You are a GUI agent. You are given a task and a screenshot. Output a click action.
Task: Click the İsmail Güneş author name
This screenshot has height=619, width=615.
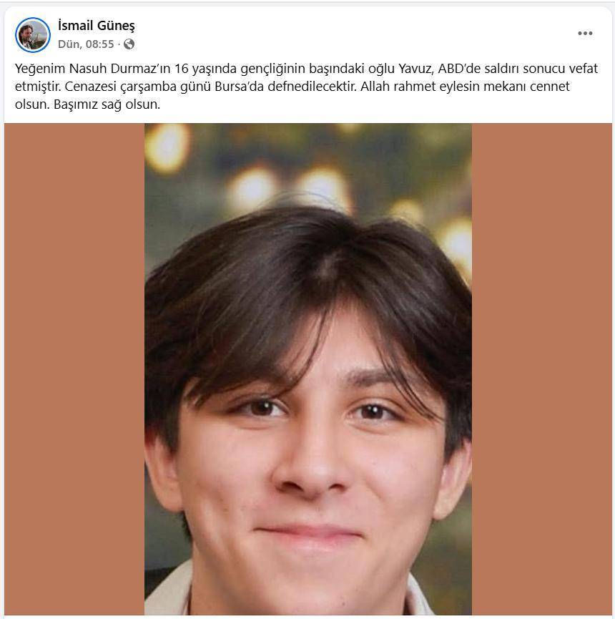(97, 26)
